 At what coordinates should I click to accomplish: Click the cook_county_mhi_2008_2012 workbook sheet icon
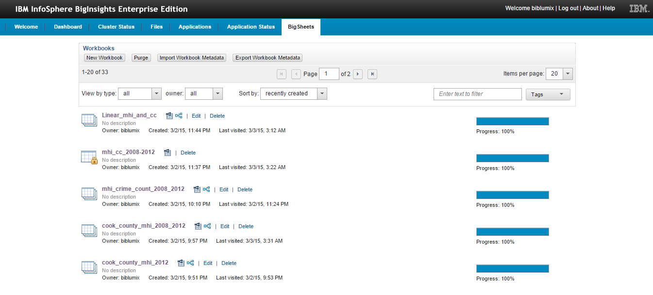tap(89, 231)
